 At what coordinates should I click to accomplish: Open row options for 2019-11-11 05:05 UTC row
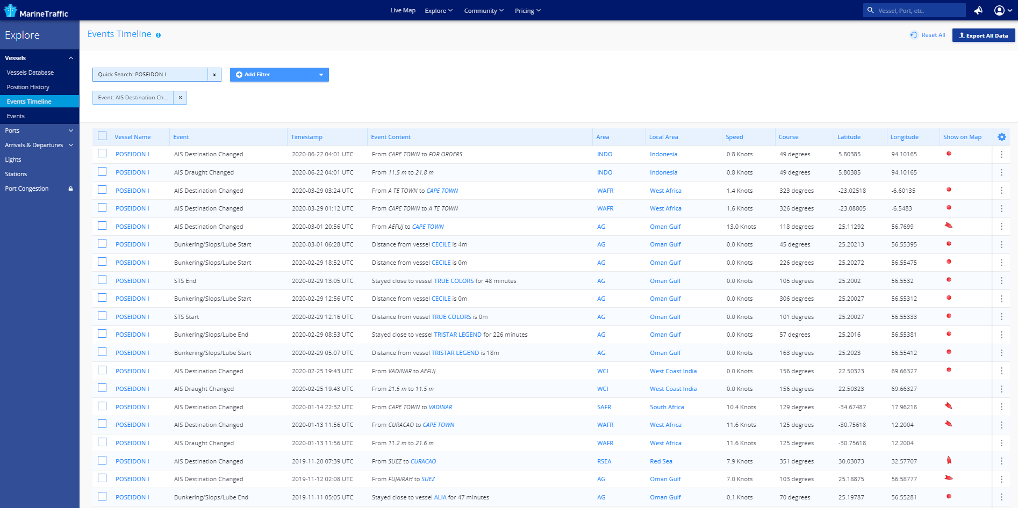coord(1001,497)
